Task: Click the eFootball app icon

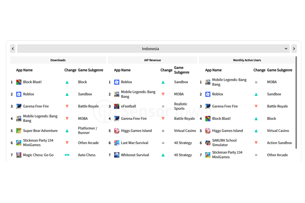Action: coord(117,106)
